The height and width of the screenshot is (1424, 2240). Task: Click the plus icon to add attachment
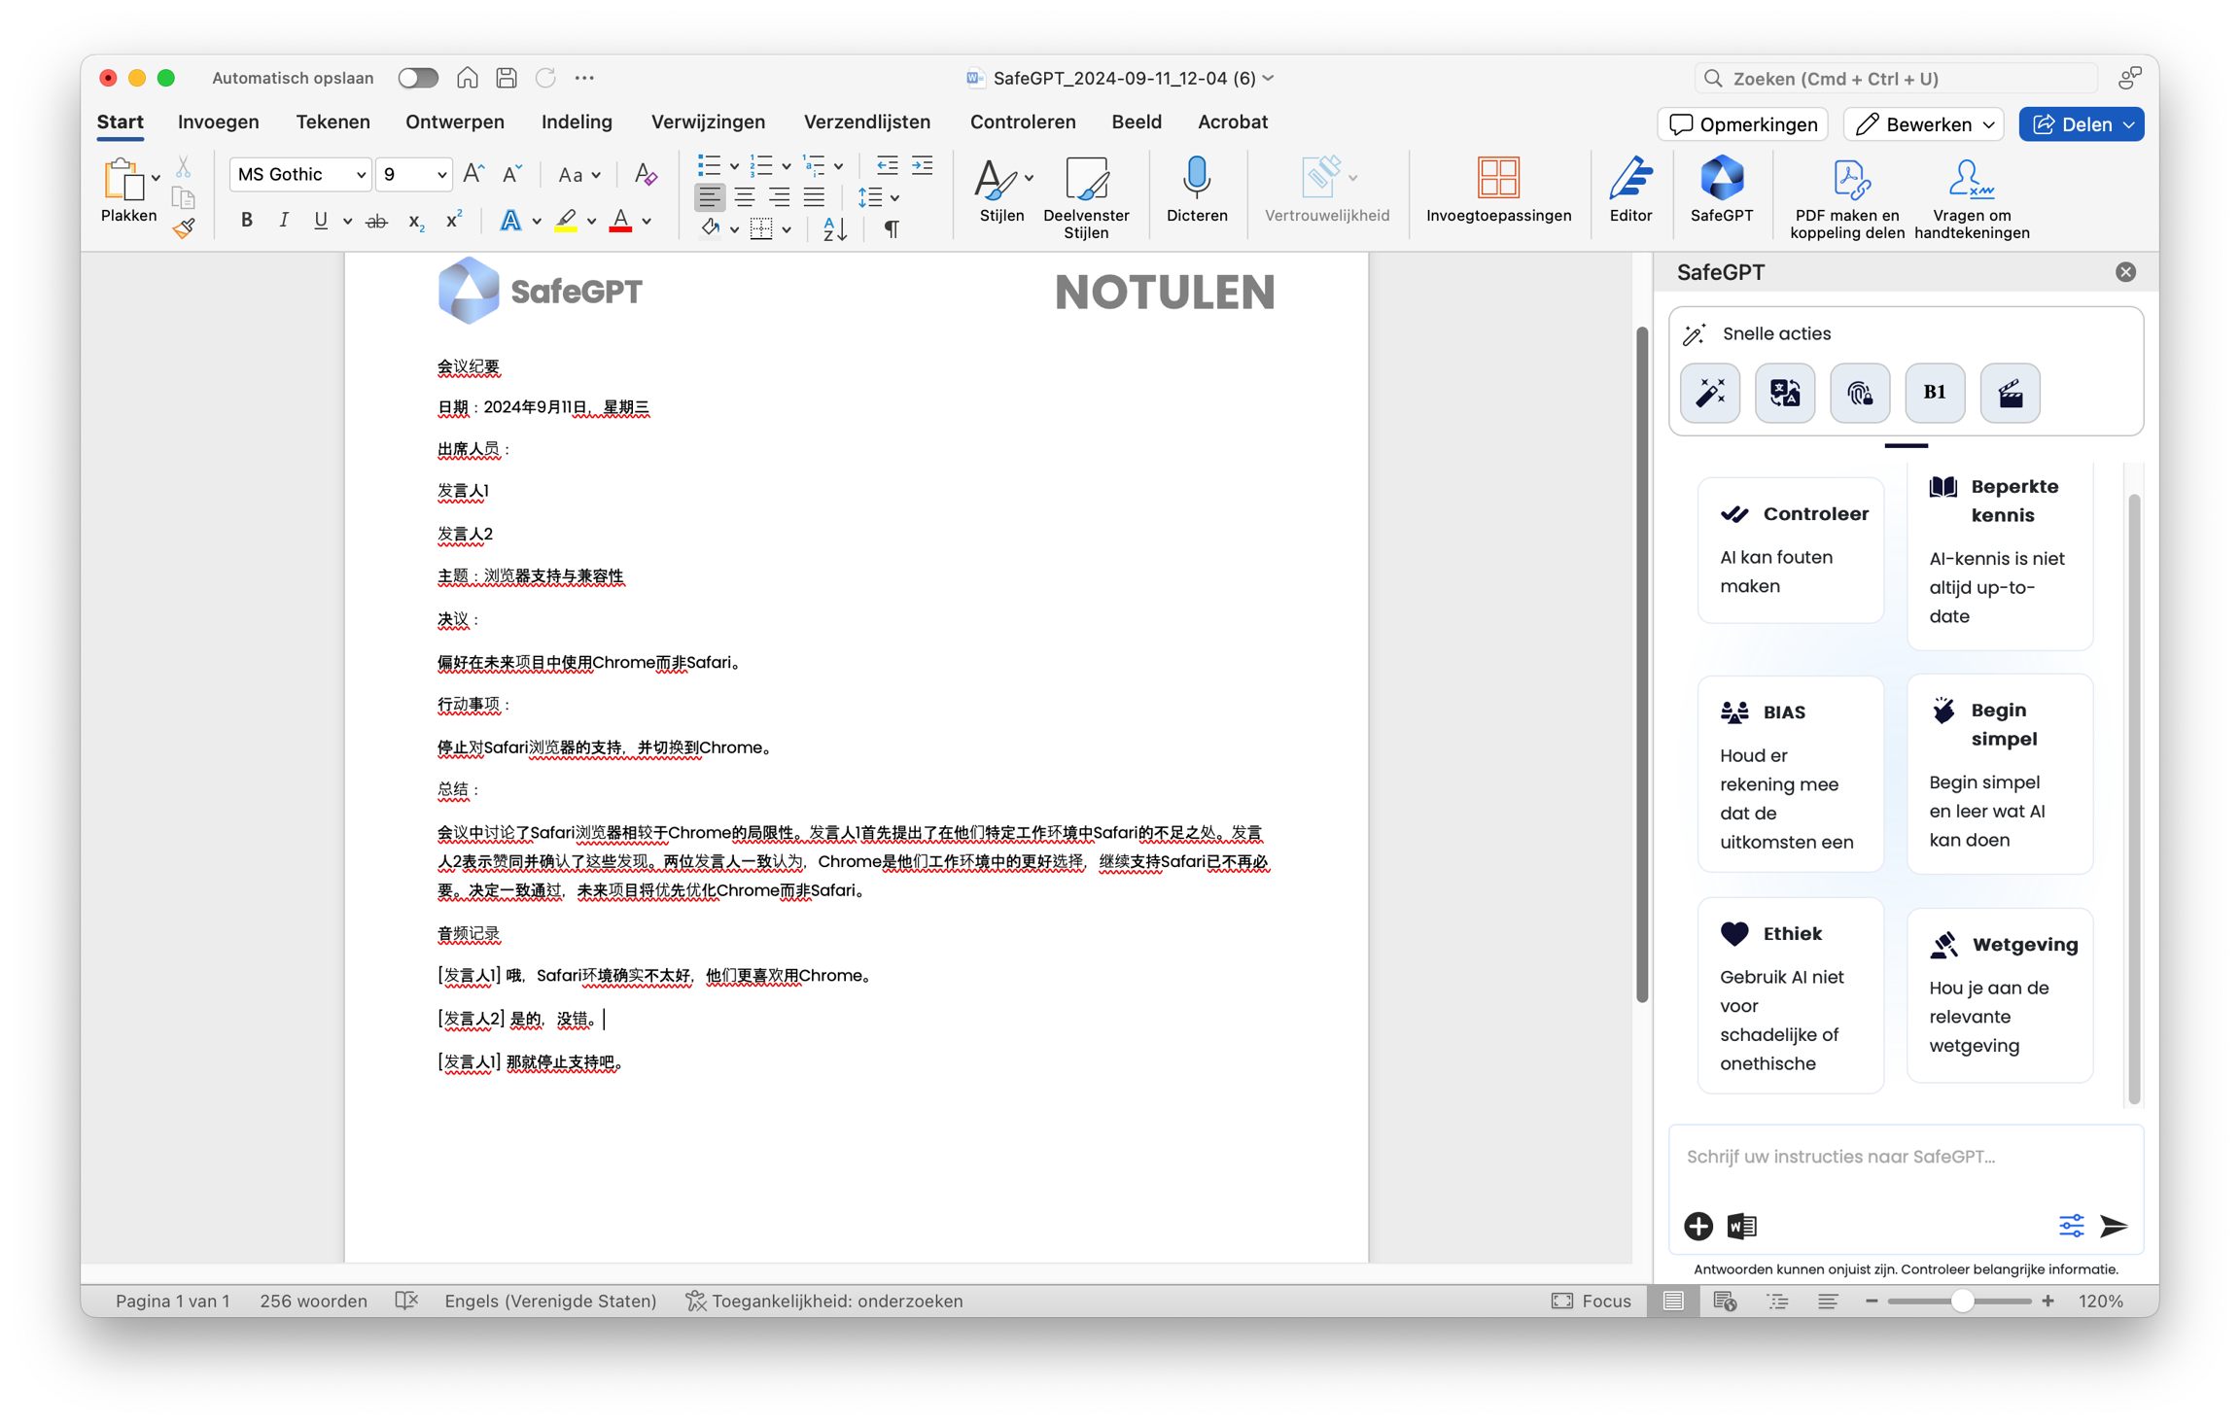click(1697, 1226)
